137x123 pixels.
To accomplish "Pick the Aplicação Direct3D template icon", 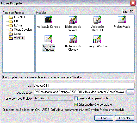I will coord(97,19).
